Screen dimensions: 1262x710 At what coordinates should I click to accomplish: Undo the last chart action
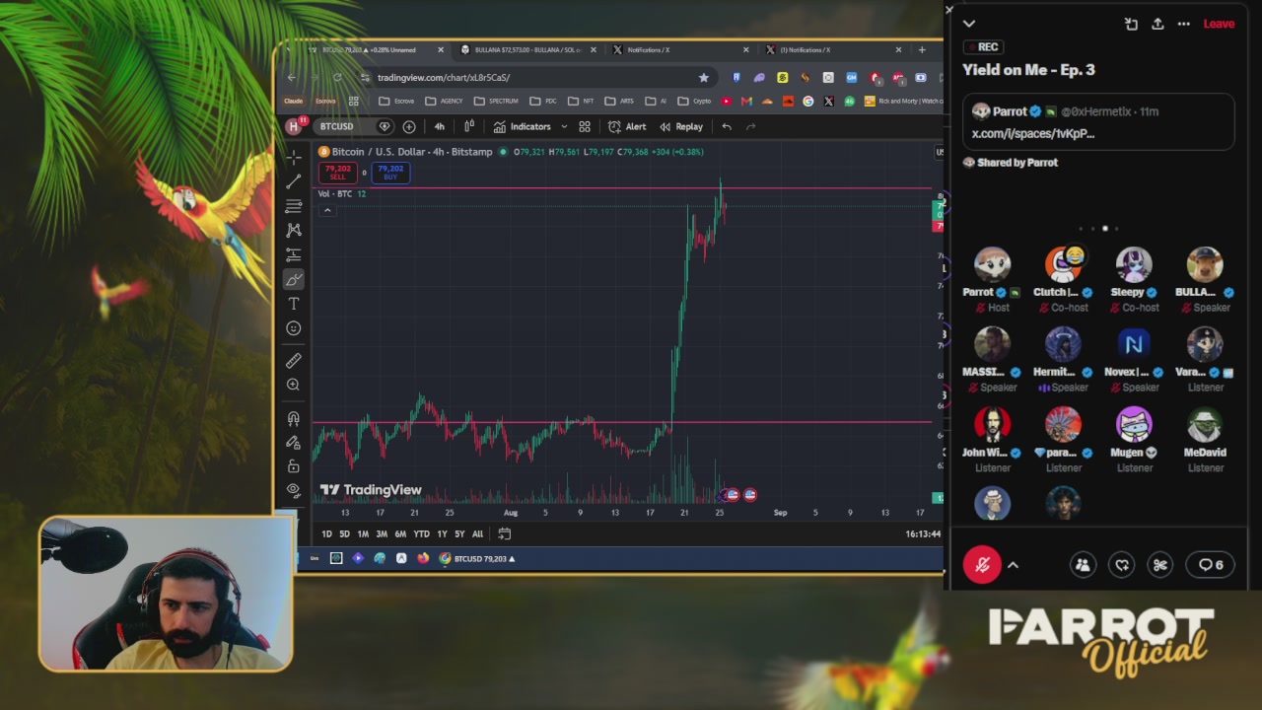727,126
